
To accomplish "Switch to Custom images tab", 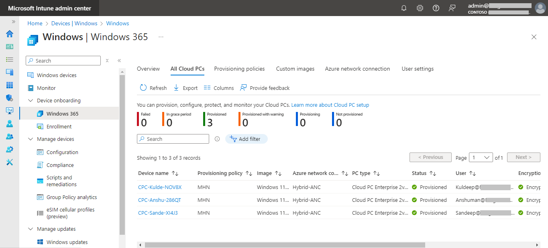I will coord(295,69).
